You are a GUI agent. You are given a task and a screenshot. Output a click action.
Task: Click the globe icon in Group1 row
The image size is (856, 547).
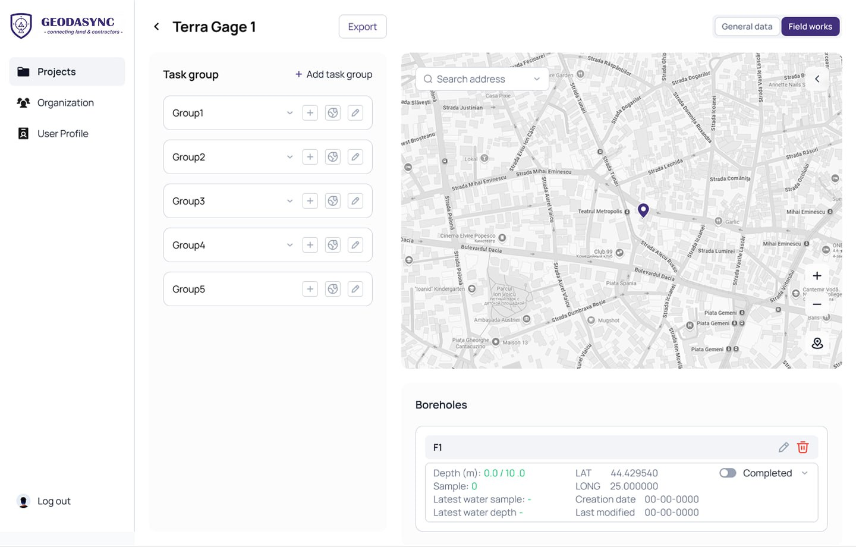click(x=333, y=113)
